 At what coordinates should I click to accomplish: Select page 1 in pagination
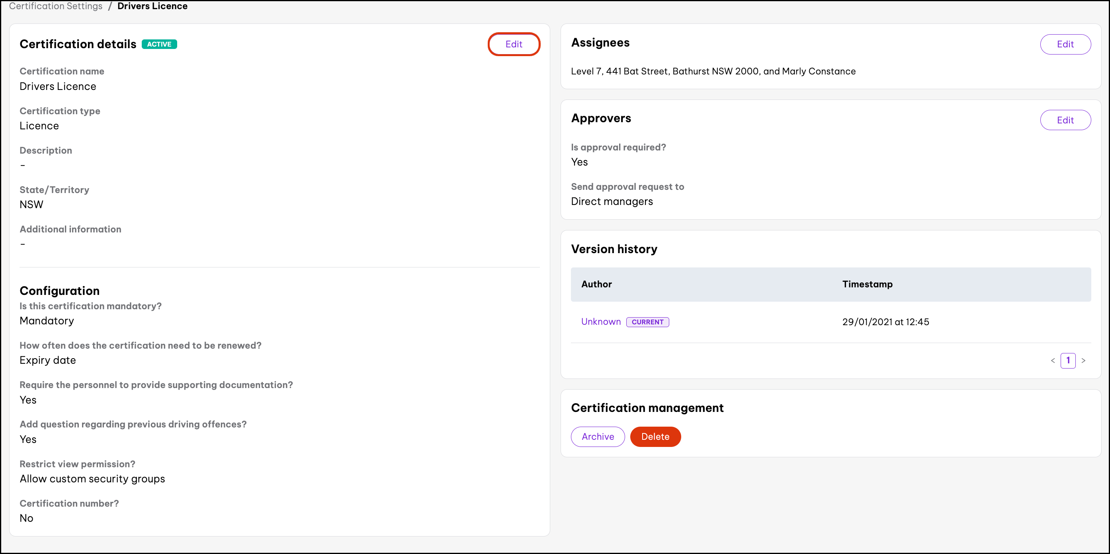click(x=1067, y=361)
